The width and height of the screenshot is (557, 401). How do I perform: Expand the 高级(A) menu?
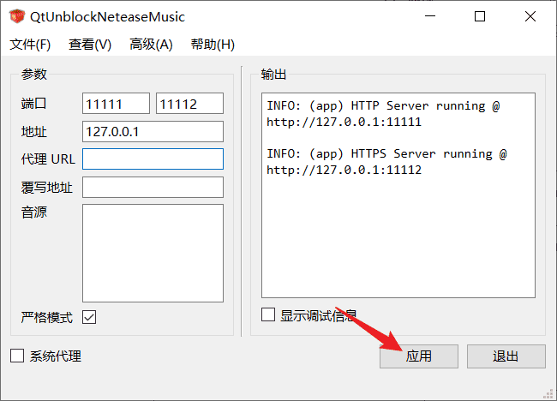click(151, 45)
